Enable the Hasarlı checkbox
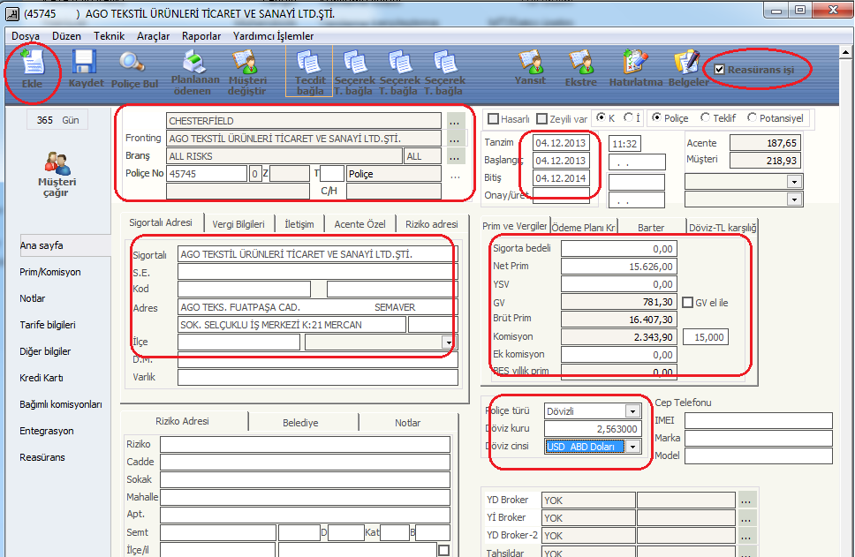 click(x=495, y=118)
